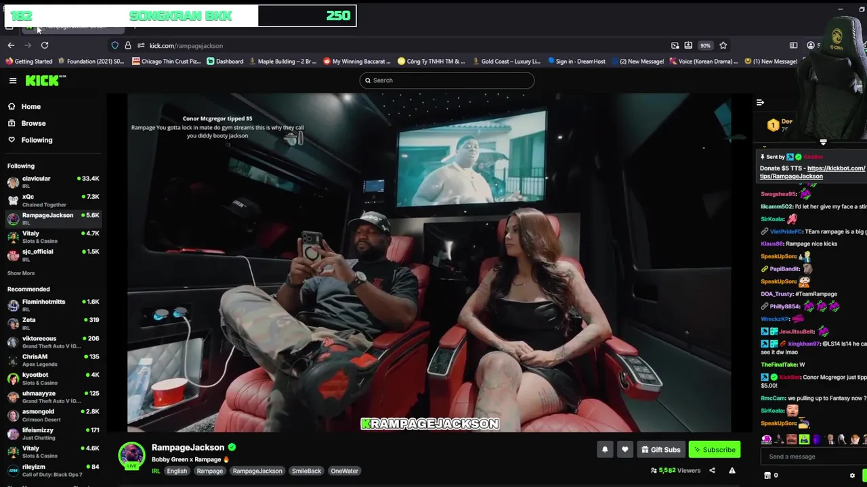Open kickbot.com tips link in pinned message
This screenshot has height=487, width=867.
[812, 172]
